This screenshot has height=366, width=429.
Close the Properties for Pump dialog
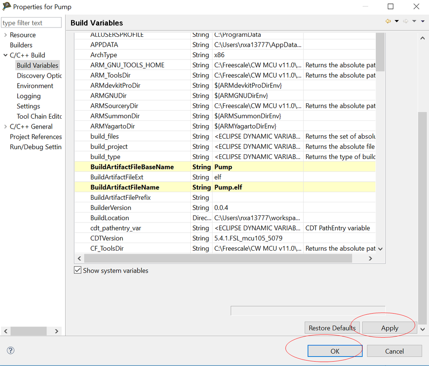click(x=416, y=6)
